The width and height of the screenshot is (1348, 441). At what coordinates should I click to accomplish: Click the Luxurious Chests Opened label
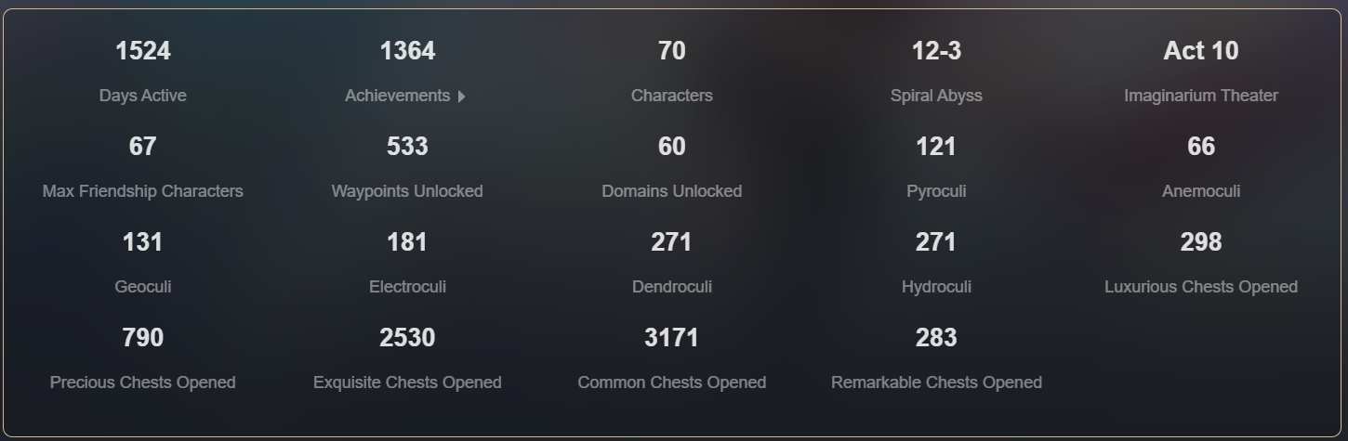1200,287
